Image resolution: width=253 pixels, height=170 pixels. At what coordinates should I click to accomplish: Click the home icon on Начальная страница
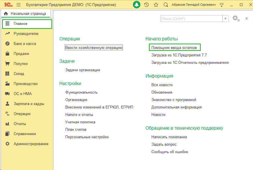[x=6, y=14]
